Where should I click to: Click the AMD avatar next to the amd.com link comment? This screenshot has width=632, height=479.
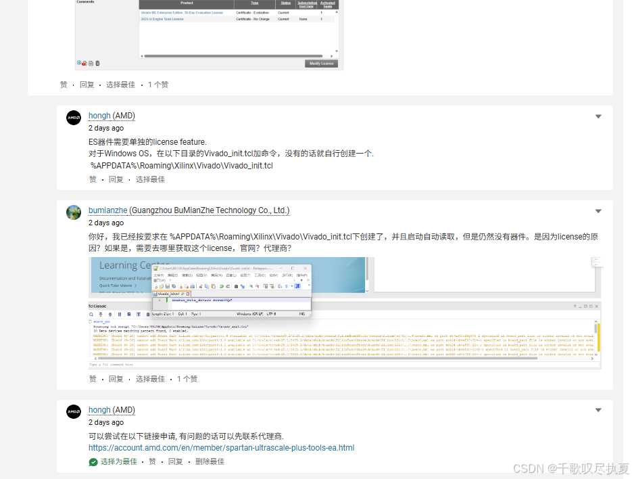(x=74, y=411)
